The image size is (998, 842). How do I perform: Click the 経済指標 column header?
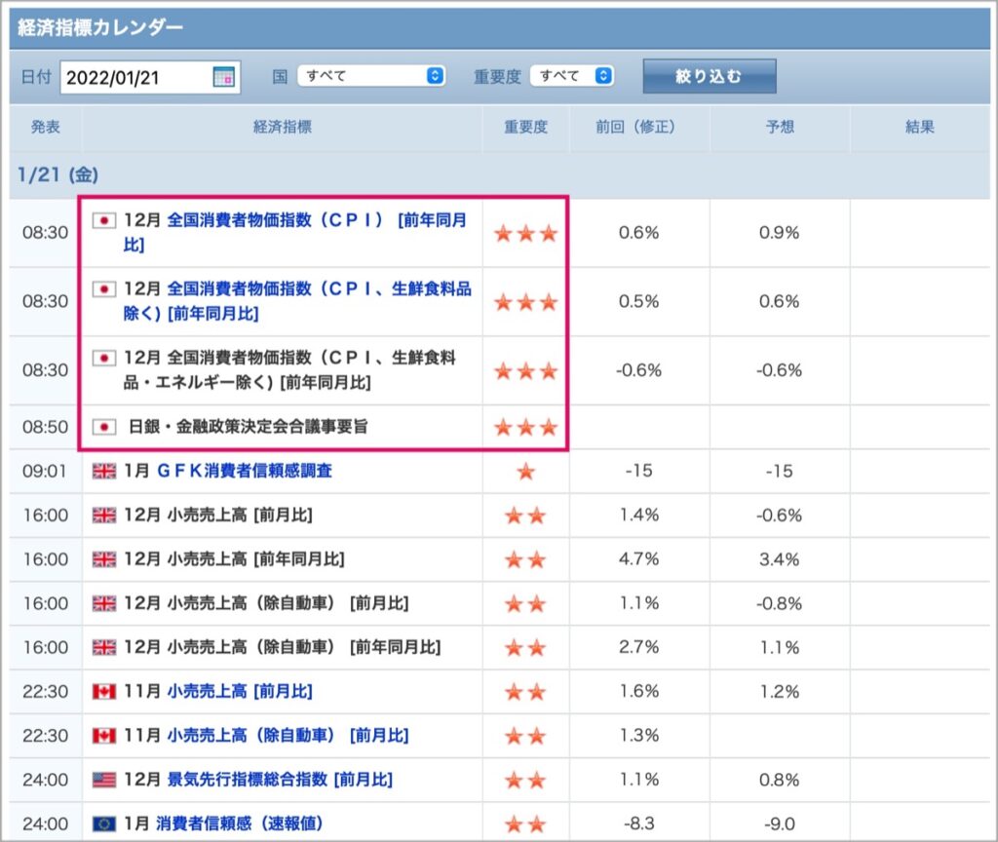pyautogui.click(x=283, y=127)
